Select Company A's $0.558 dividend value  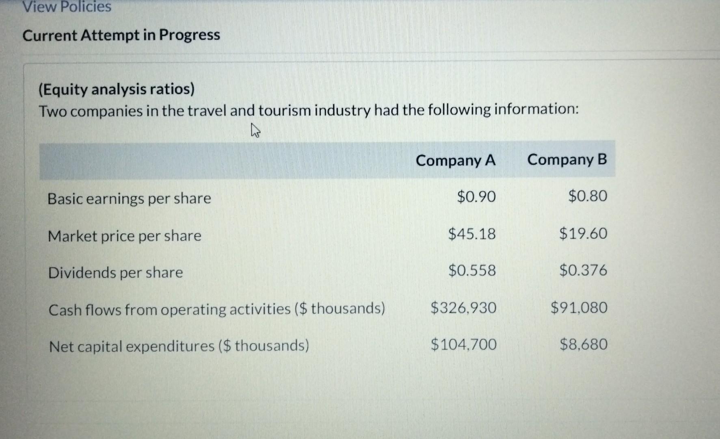(471, 271)
